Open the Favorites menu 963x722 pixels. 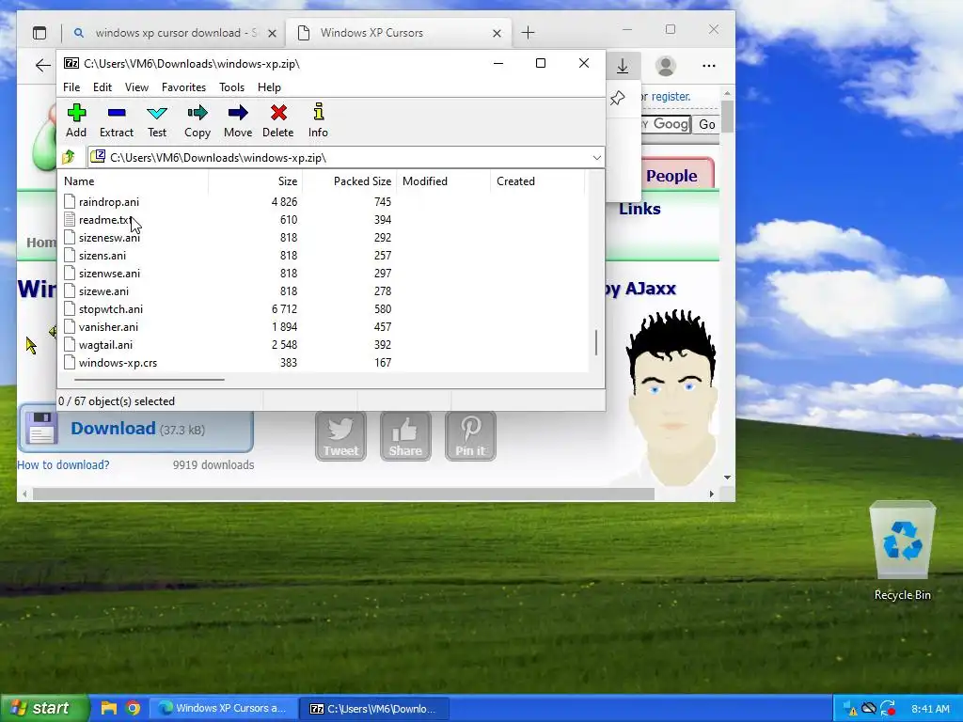pyautogui.click(x=183, y=87)
